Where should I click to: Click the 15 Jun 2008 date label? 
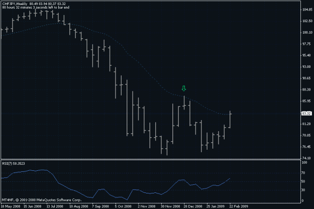tap(33, 206)
